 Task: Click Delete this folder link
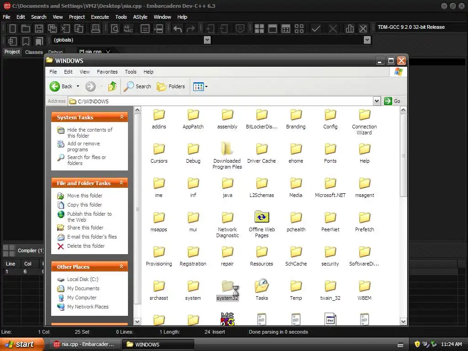click(x=86, y=246)
